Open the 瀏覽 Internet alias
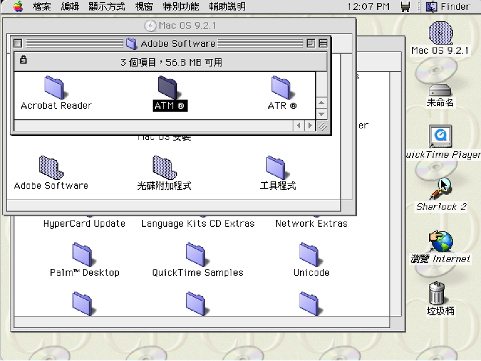 pyautogui.click(x=440, y=242)
